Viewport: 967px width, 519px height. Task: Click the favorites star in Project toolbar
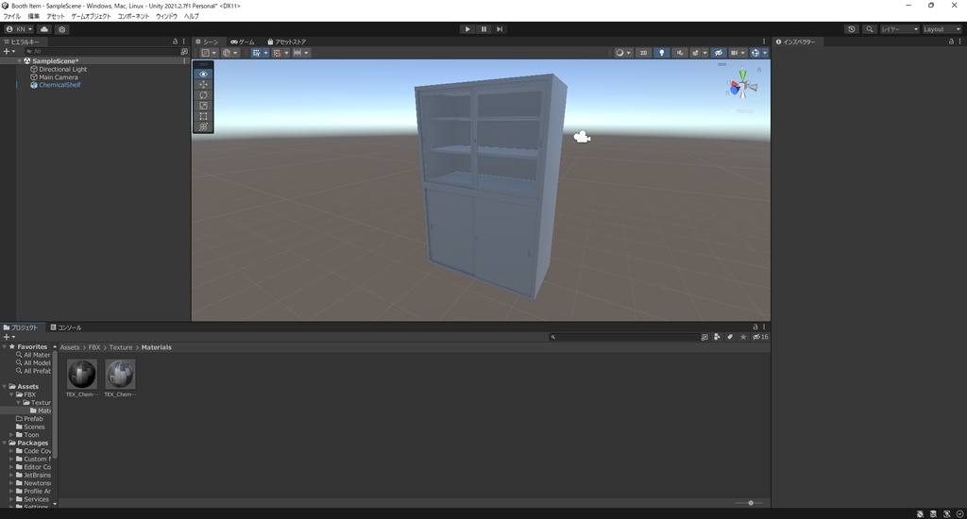[x=743, y=337]
